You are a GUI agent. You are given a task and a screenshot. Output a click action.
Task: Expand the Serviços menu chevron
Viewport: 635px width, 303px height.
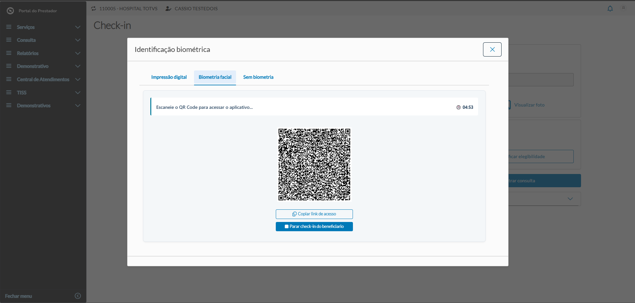[78, 27]
